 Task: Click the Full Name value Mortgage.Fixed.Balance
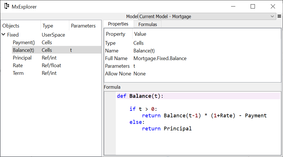pos(160,58)
